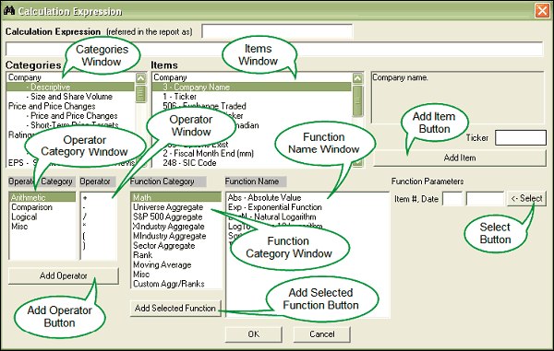Pick Abs - Absolute Value function

click(265, 198)
